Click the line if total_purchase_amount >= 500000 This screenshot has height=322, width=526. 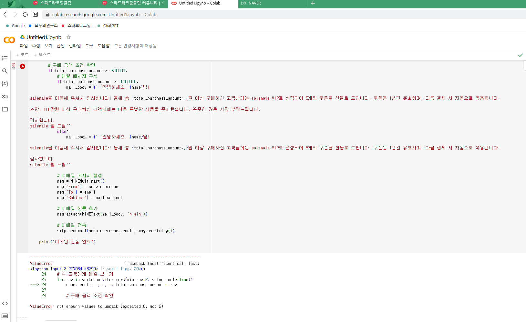[x=88, y=71]
